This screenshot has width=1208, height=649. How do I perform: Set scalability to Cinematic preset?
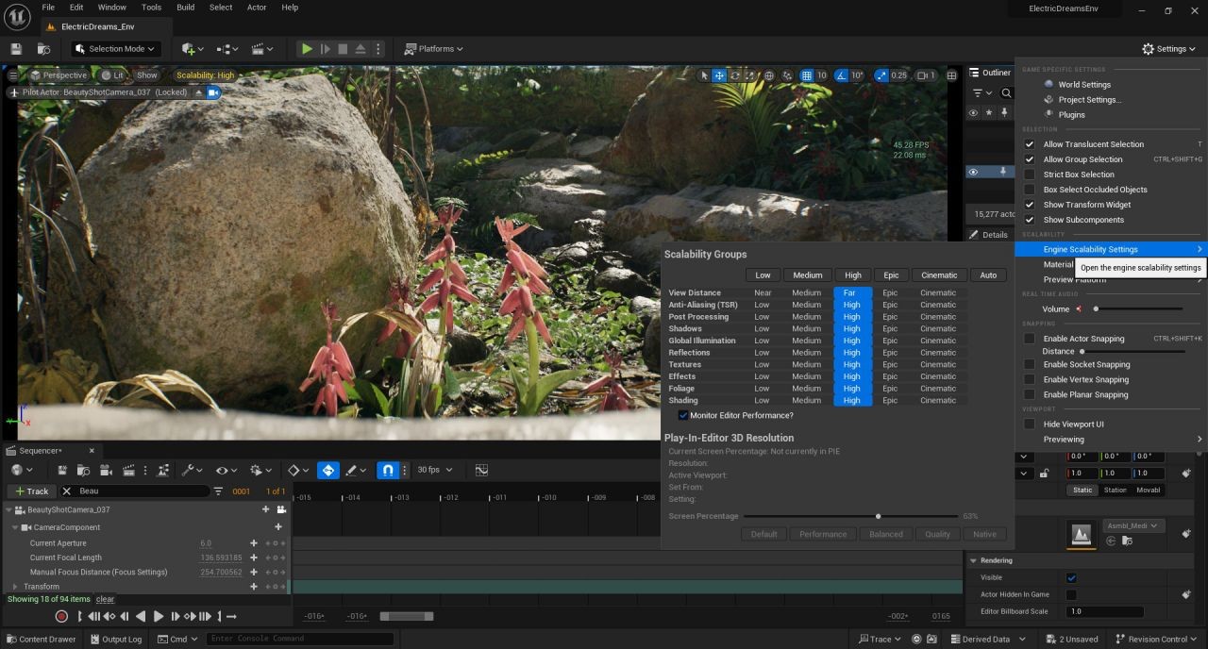point(938,275)
